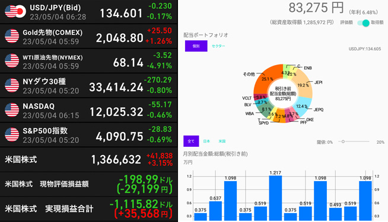The image size is (388, 222).
Task: Select the 全て filter button
Action: (191, 141)
